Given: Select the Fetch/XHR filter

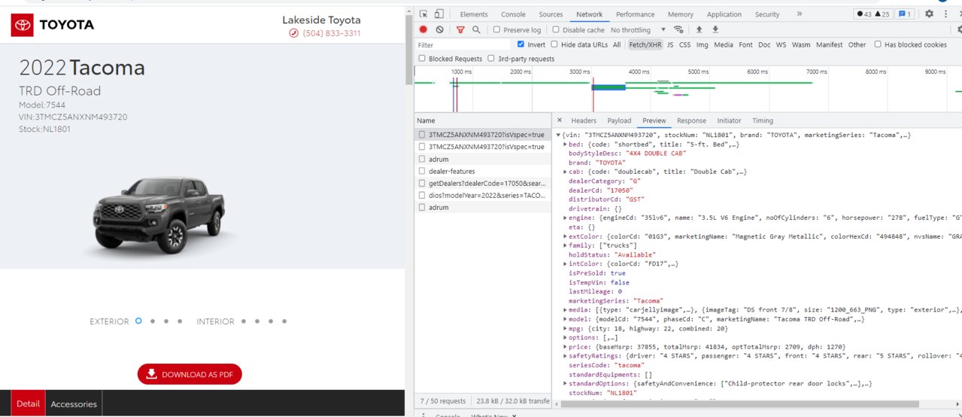Looking at the screenshot, I should click(x=645, y=45).
